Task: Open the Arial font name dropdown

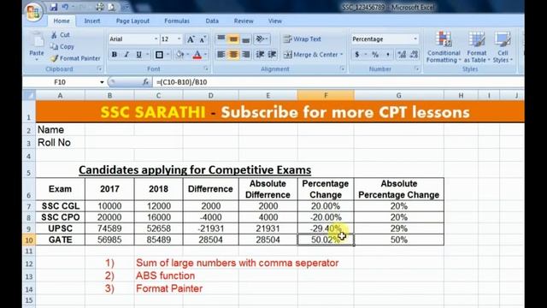Action: [x=156, y=39]
